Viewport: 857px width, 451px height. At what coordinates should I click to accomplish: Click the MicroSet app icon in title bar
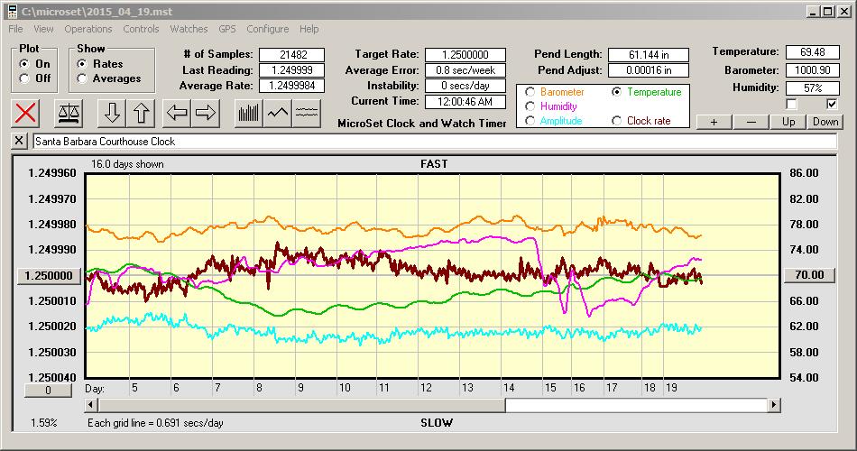coord(12,11)
